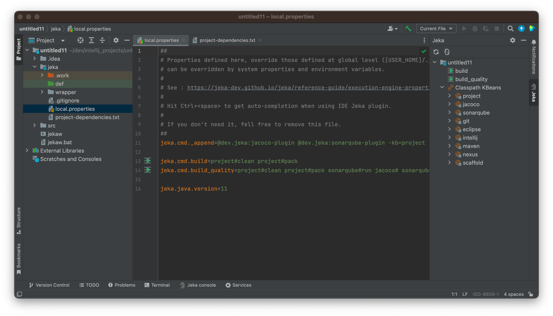The image size is (553, 316).
Task: Open the Bookmarks side tab
Action: pos(18,259)
